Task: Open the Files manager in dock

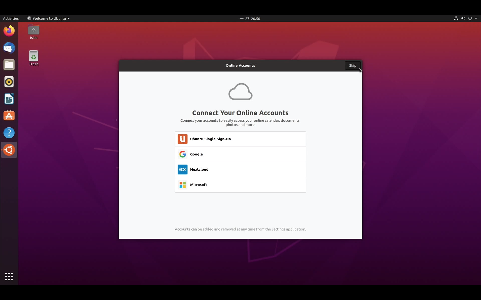Action: [9, 65]
